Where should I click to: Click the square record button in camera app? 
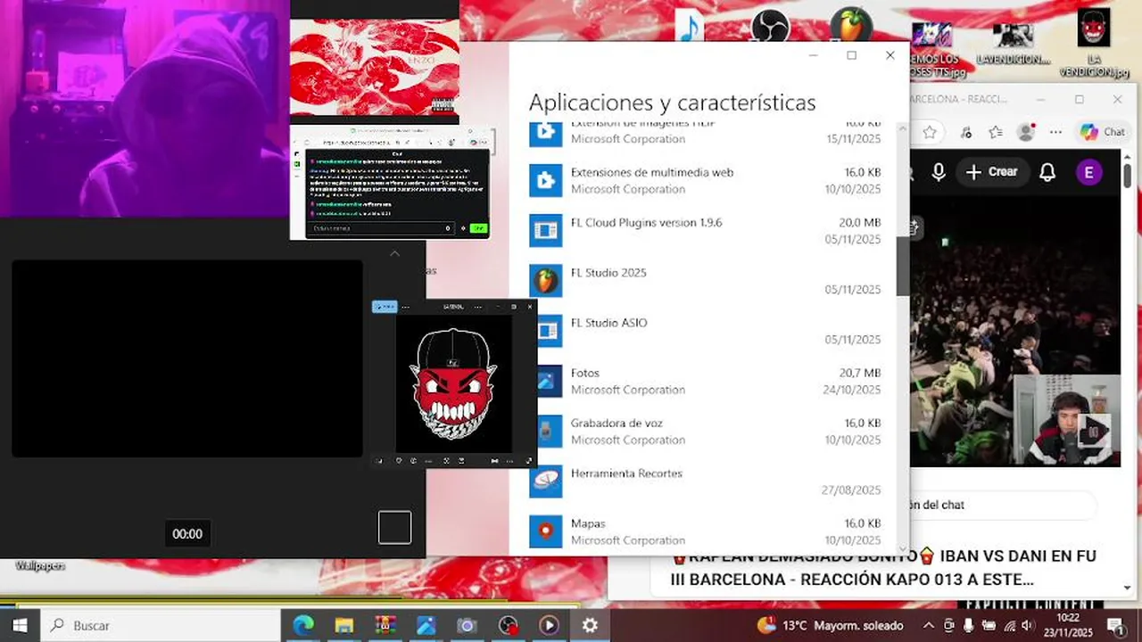coord(394,527)
